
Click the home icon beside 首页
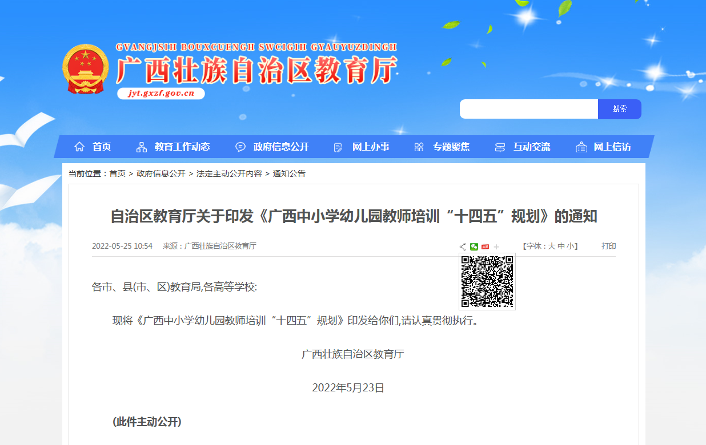click(79, 147)
